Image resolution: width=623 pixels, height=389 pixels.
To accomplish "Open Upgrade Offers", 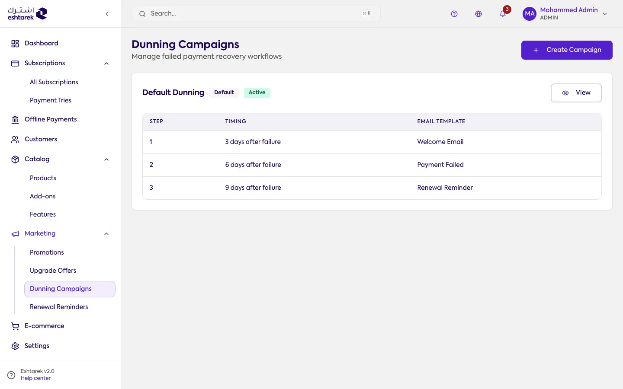I will [53, 271].
